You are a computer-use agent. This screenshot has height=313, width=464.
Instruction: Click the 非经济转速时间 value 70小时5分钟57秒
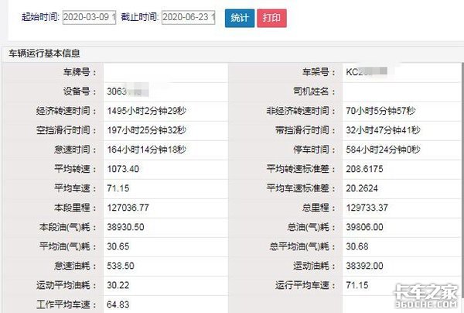380,111
